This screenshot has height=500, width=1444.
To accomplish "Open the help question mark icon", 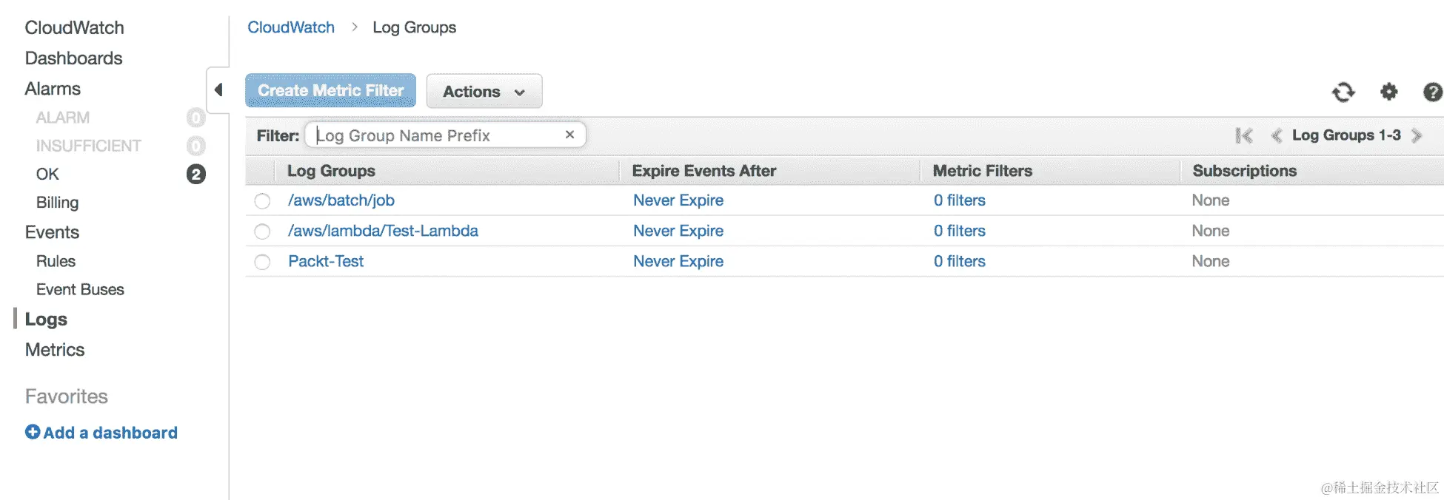I will [x=1433, y=92].
